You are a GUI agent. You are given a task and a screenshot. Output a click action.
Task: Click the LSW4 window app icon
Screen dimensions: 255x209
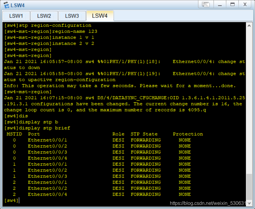pos(6,5)
